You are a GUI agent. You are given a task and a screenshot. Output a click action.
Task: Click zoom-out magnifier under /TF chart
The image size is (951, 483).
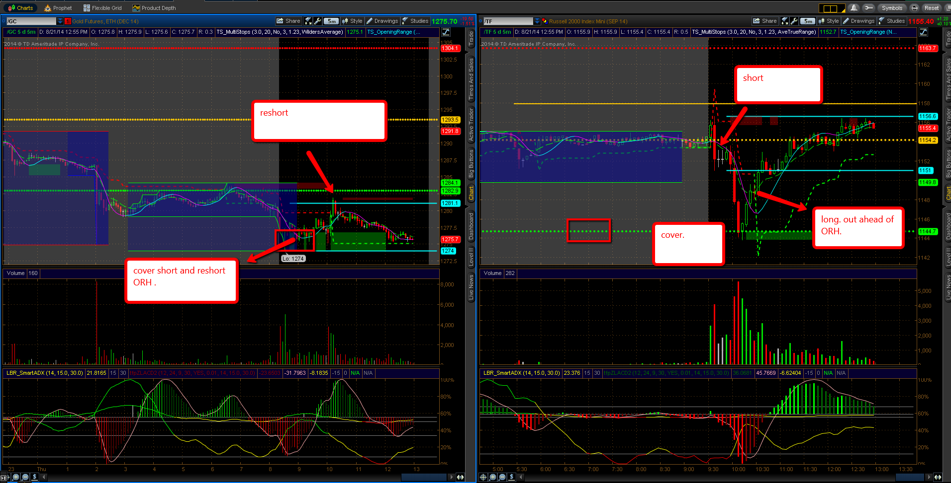pyautogui.click(x=502, y=477)
